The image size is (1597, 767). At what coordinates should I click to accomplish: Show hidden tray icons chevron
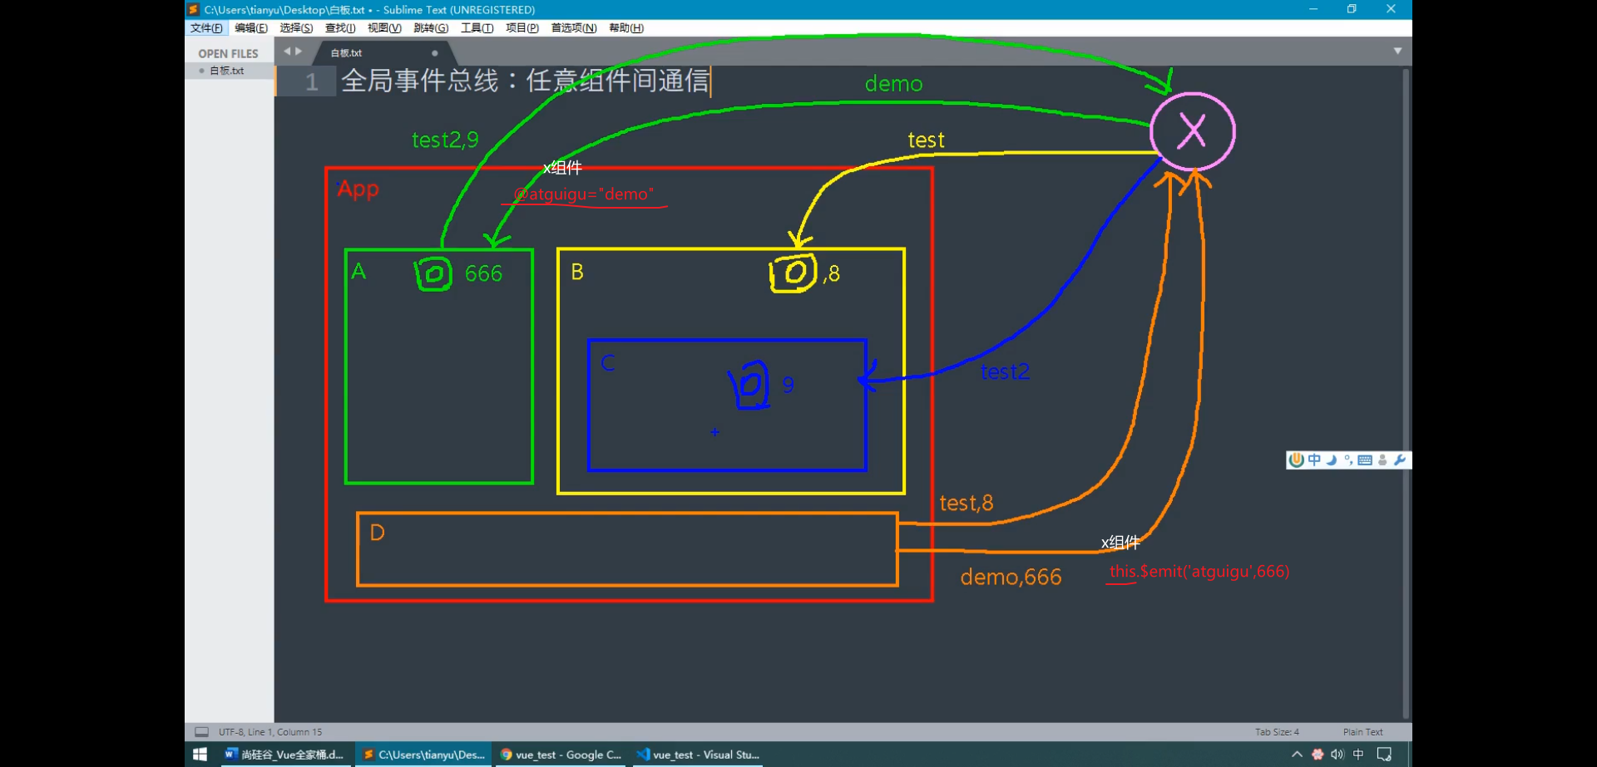click(1297, 755)
